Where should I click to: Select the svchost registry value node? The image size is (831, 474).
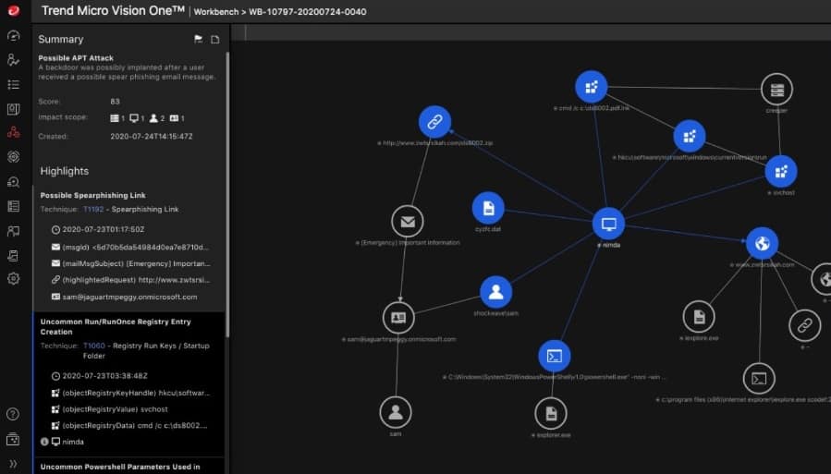tap(781, 172)
